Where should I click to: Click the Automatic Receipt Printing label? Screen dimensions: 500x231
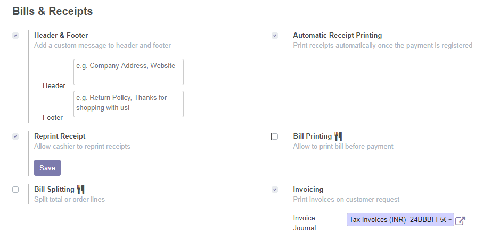[338, 36]
